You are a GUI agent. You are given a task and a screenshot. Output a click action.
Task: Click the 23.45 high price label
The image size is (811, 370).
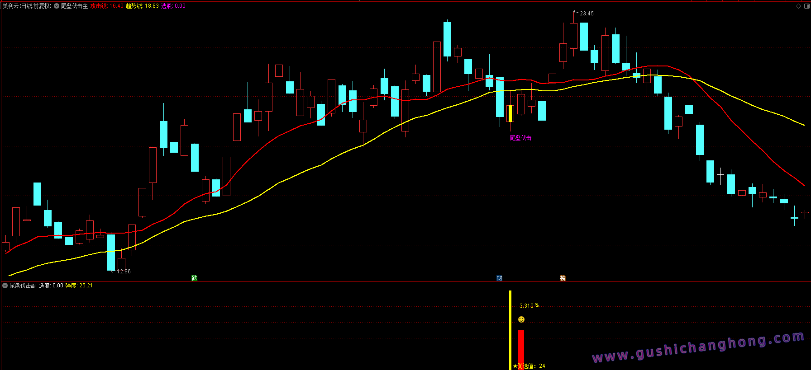587,14
